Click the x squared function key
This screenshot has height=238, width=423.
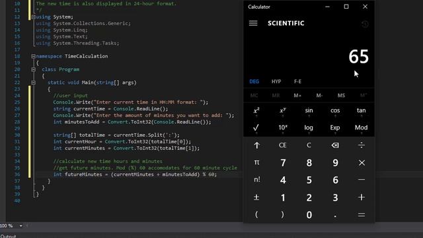click(256, 111)
